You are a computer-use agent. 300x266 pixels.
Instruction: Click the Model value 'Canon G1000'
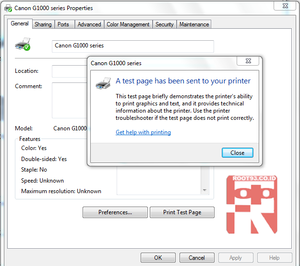pyautogui.click(x=70, y=128)
